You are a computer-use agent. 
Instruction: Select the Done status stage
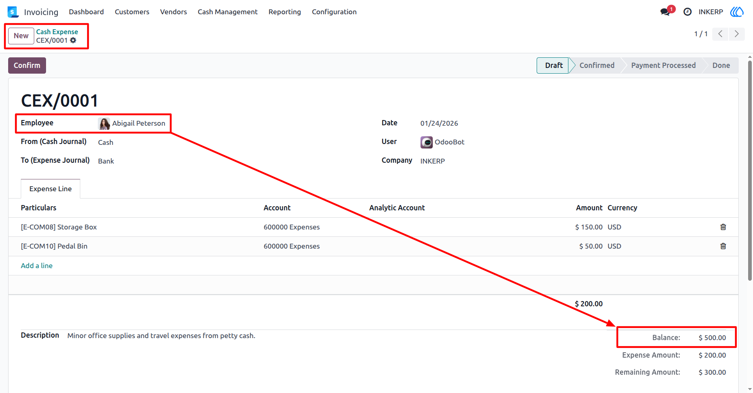point(721,65)
